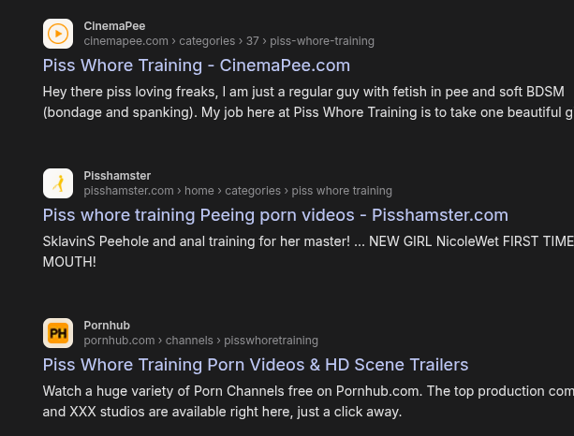The height and width of the screenshot is (436, 574).
Task: Click the Pisshamster yellow figure favicon
Action: tap(58, 183)
